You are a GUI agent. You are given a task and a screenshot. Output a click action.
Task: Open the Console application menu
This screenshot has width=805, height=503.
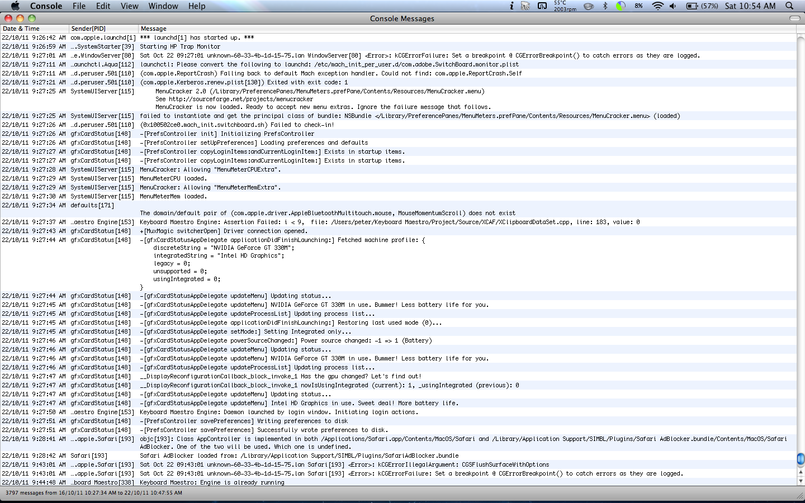click(x=46, y=6)
